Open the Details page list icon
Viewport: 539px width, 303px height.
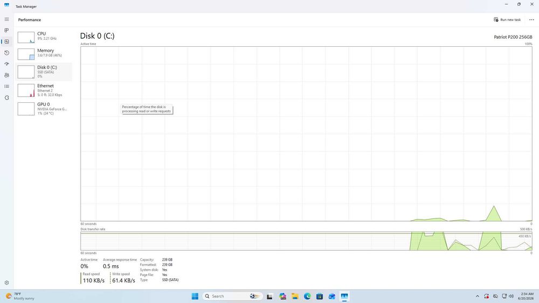tap(6, 87)
